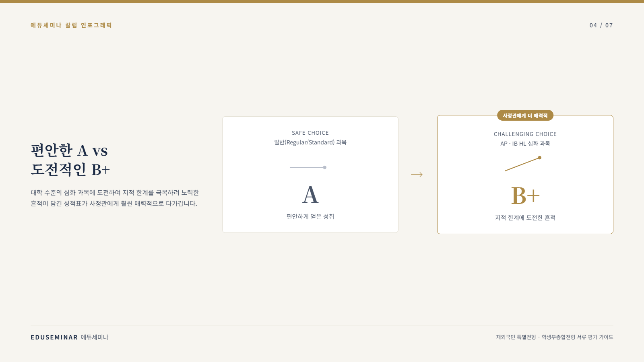
Task: Click the flat trend line in SAFE CHOICE card
Action: tap(308, 167)
